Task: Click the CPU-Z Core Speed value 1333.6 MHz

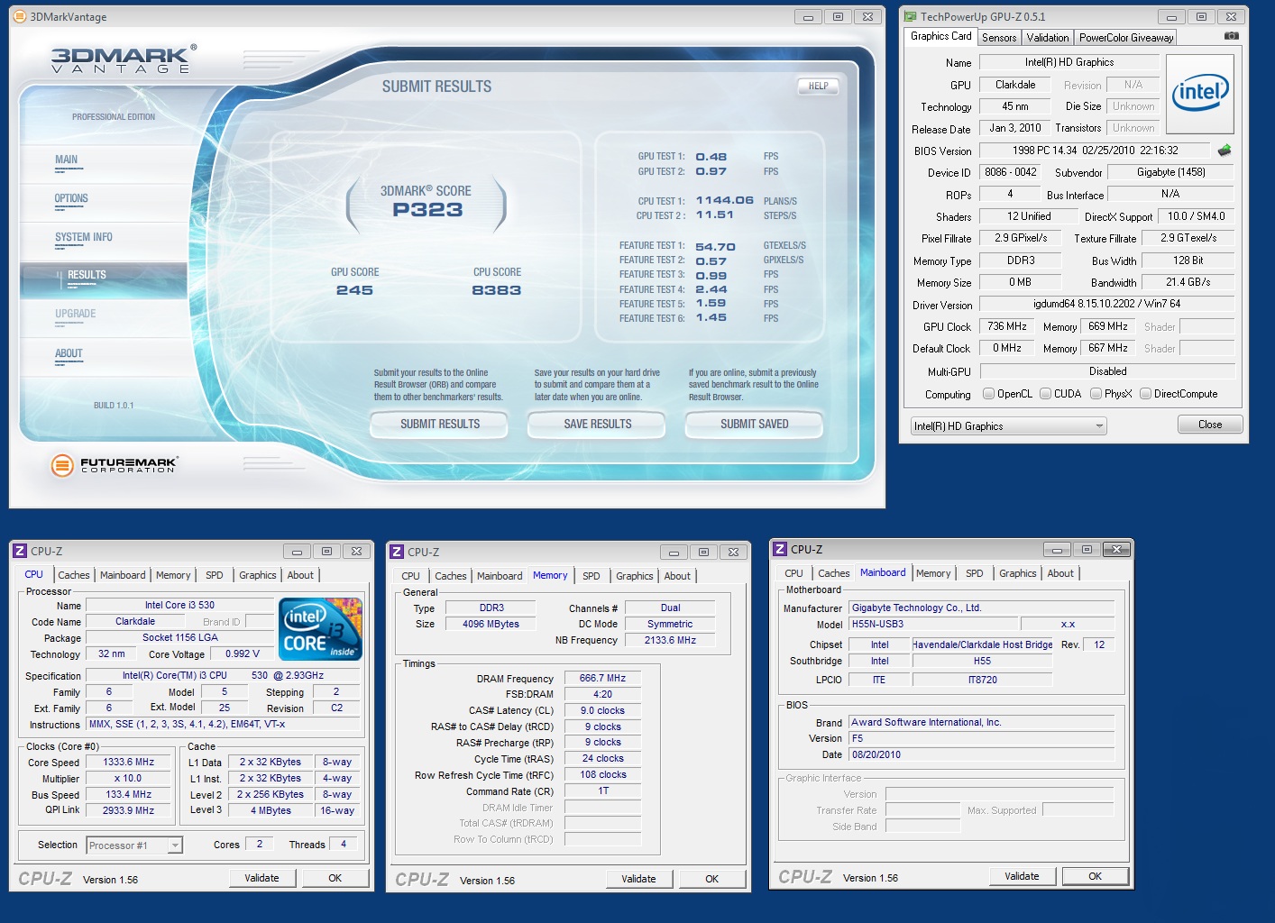Action: point(129,763)
